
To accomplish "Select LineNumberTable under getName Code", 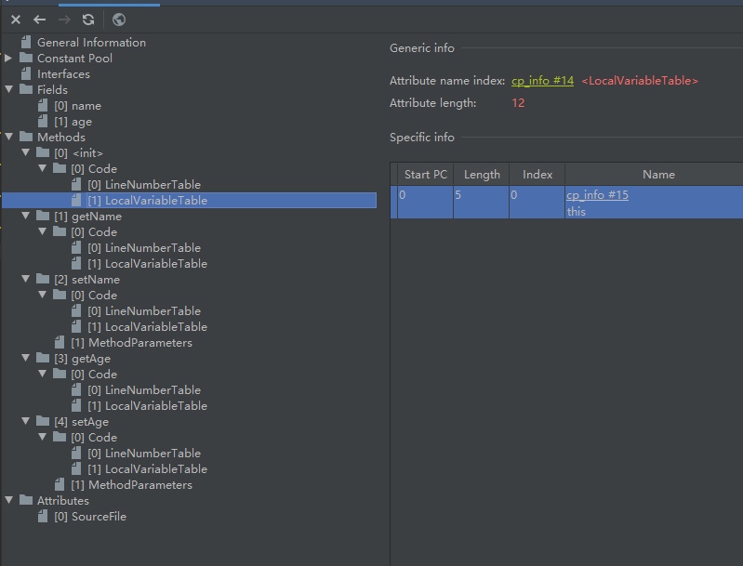I will coord(144,248).
